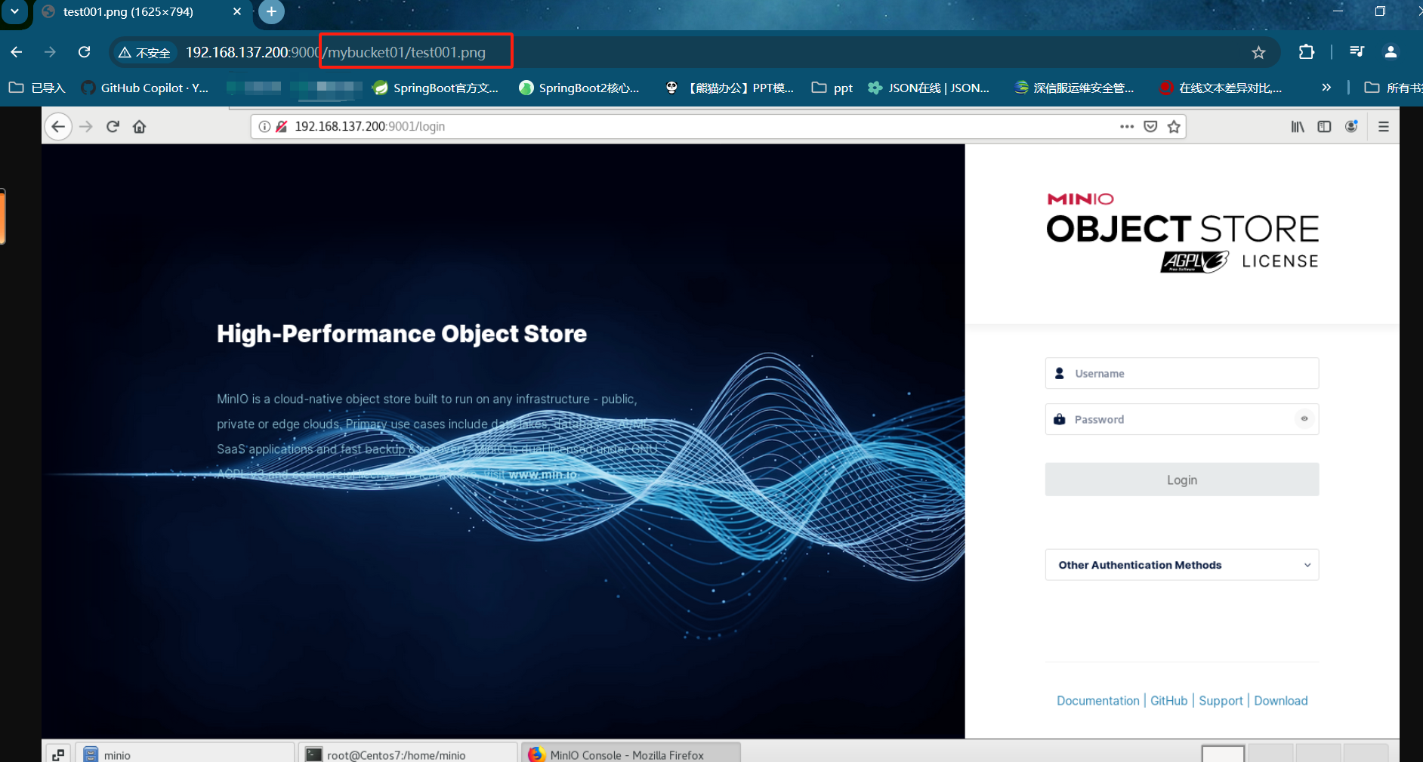Open the GitHub link on login page
1423x762 pixels.
(x=1168, y=701)
